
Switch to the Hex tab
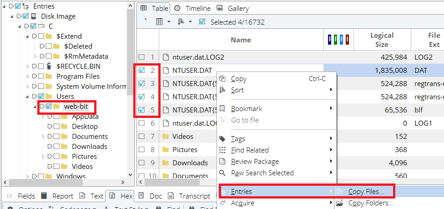(121, 196)
